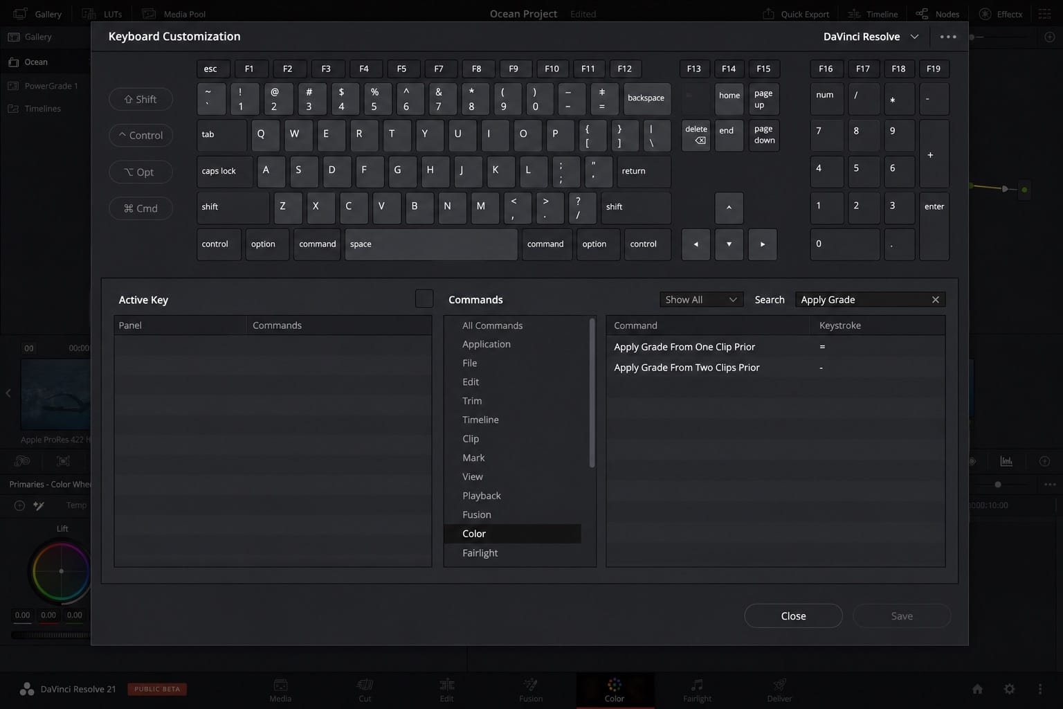Open the Fairlight page tab
This screenshot has height=709, width=1063.
697,690
